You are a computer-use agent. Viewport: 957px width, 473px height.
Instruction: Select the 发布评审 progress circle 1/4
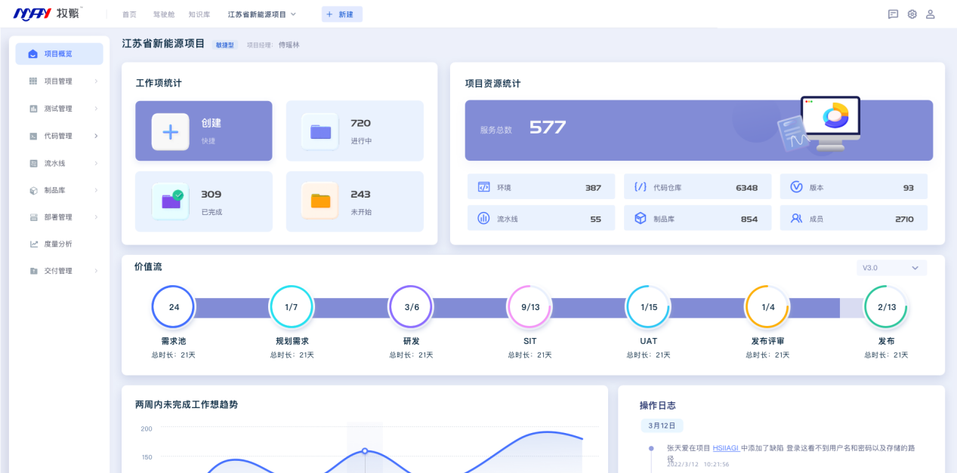click(x=767, y=307)
